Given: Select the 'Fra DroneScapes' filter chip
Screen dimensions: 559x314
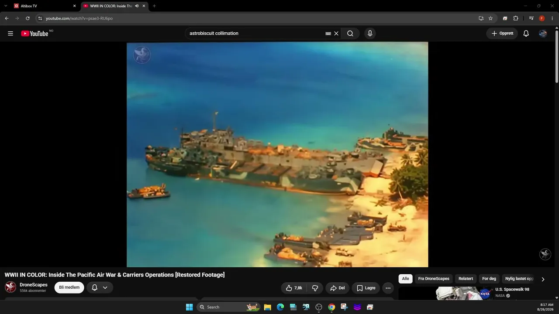Looking at the screenshot, I should tap(434, 279).
